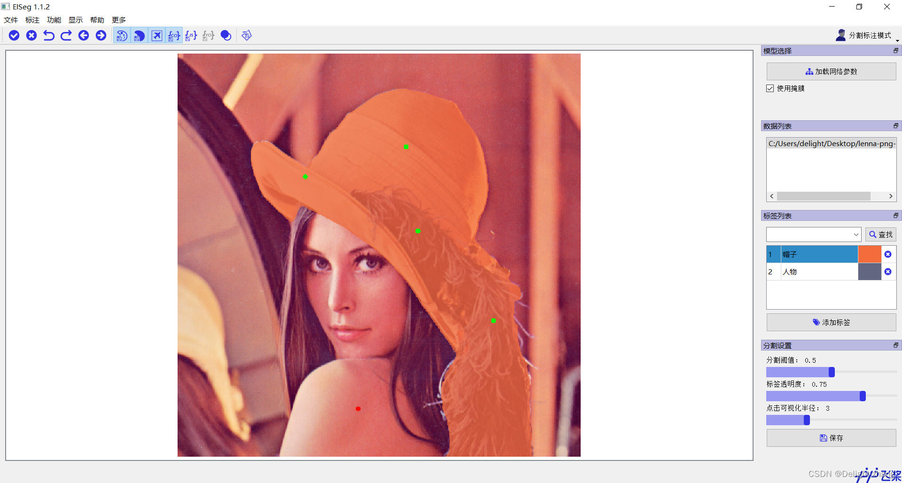
Task: Select the lenna-png file in data list
Action: 831,144
